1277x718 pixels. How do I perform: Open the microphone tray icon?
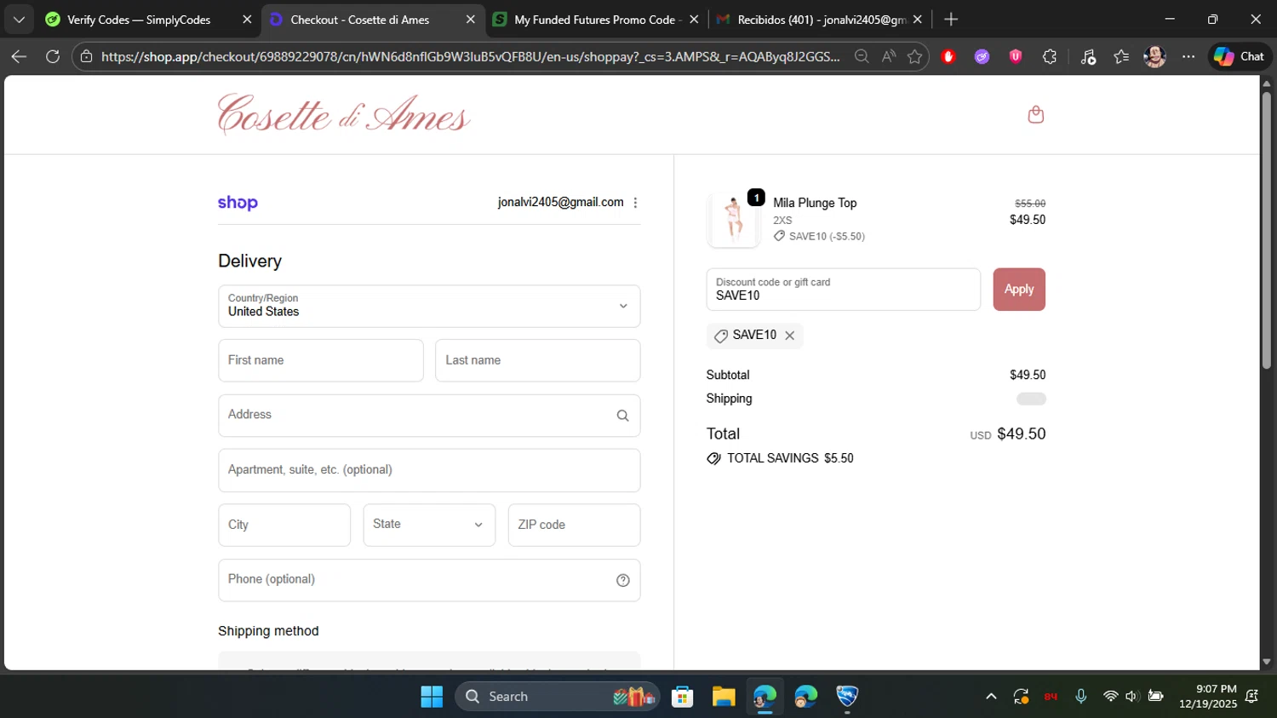point(1080,697)
